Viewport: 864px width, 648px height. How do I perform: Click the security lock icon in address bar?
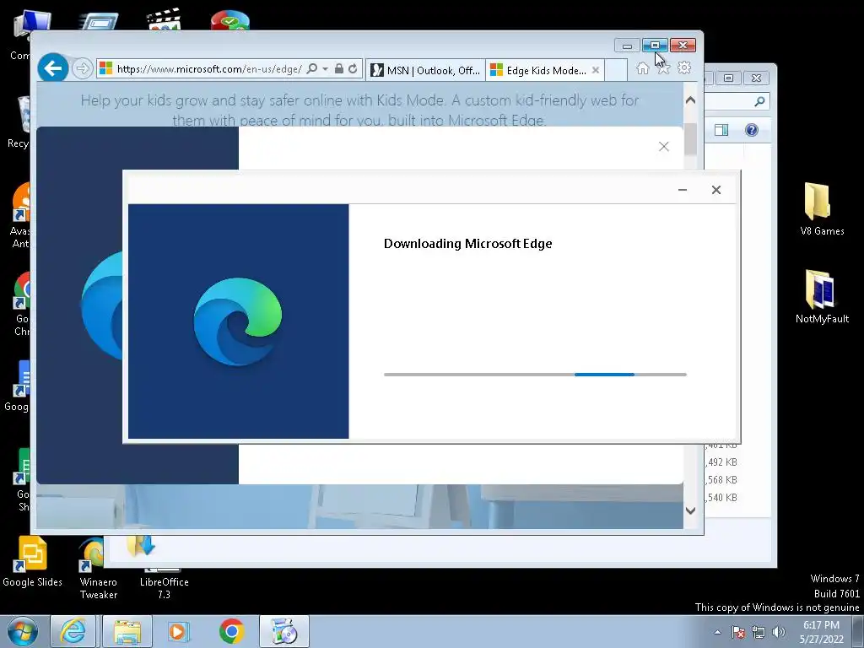pyautogui.click(x=339, y=68)
